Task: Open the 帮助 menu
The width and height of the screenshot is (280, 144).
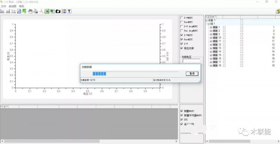Action: click(22, 6)
